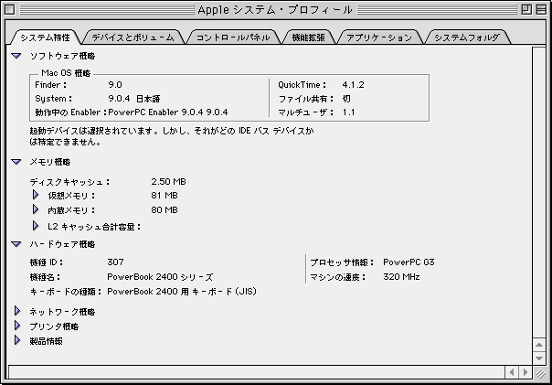Click the horizontal scrollbar left arrow

coord(512,372)
